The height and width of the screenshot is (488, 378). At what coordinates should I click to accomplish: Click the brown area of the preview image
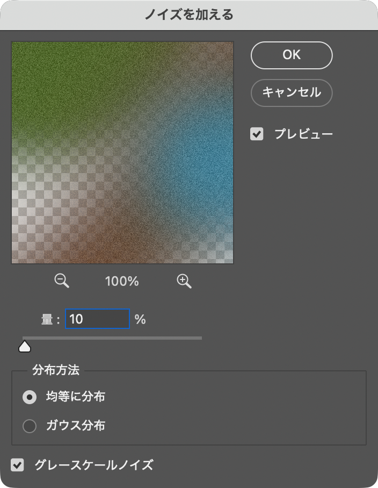(x=107, y=242)
